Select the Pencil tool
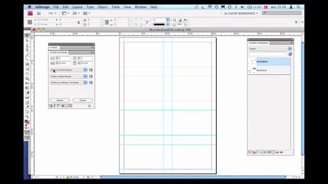The height and width of the screenshot is (184, 328). [27, 55]
